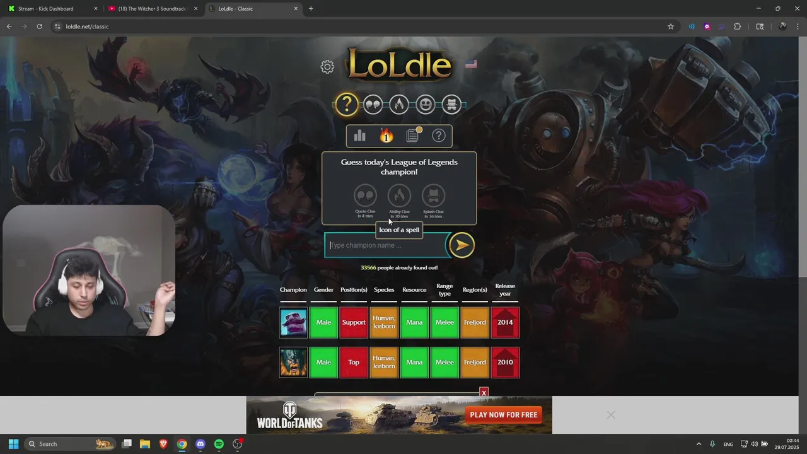Open OBS Studio from the taskbar
Viewport: 807px width, 454px height.
(x=238, y=444)
